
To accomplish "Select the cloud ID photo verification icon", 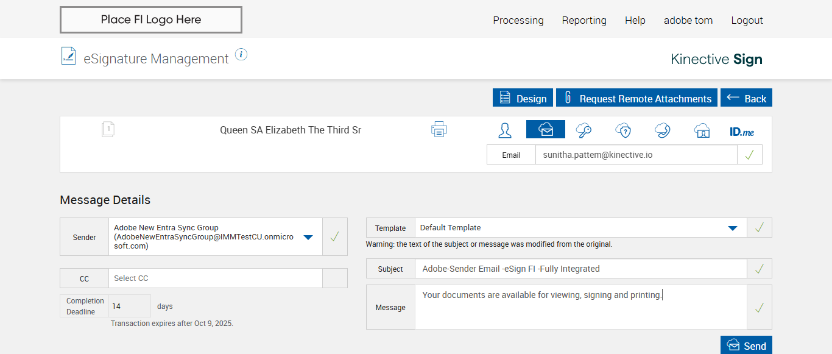I will (702, 130).
